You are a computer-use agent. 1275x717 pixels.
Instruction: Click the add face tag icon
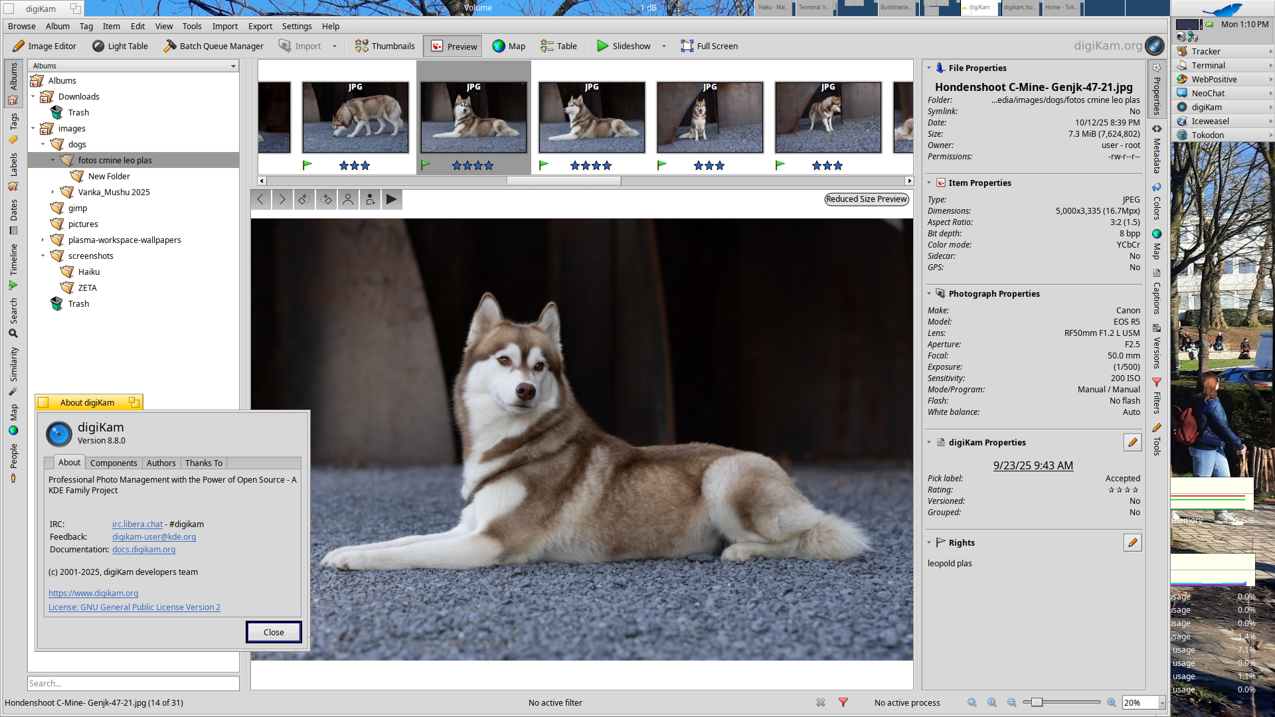point(370,199)
